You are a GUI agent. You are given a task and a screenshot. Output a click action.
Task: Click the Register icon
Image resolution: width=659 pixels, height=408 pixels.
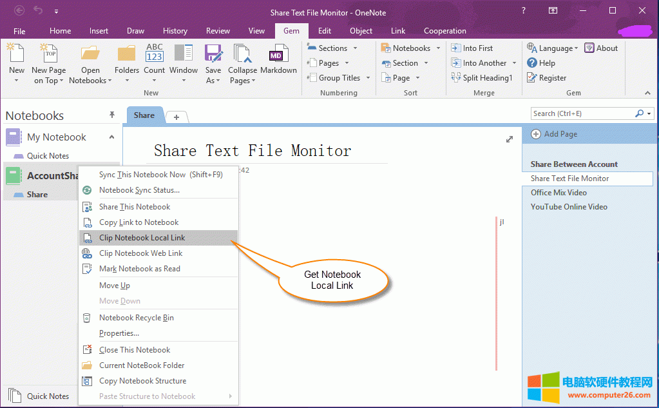(532, 78)
